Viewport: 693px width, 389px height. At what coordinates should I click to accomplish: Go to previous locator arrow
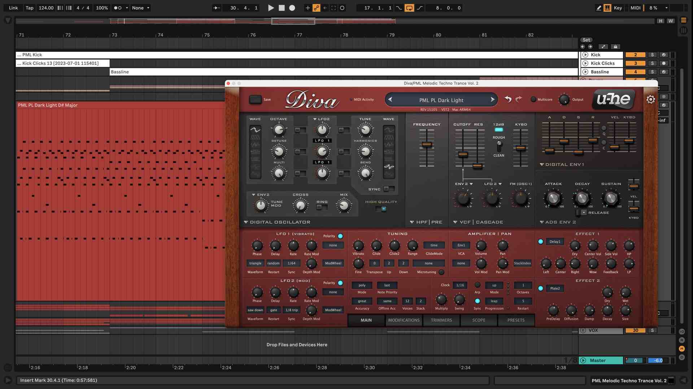coord(583,46)
